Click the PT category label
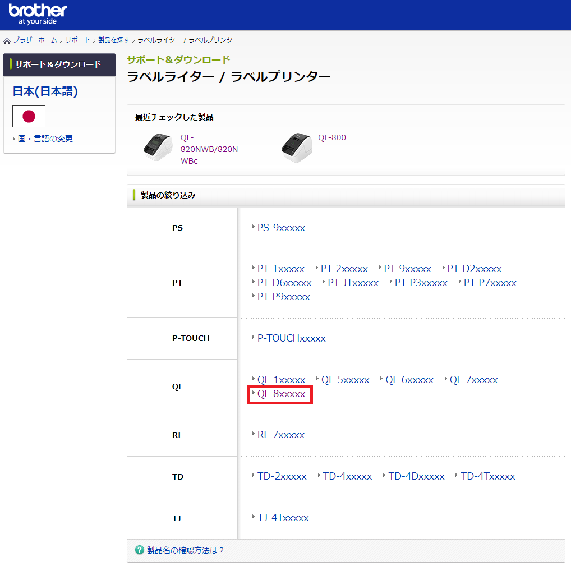This screenshot has height=566, width=571. 177,283
